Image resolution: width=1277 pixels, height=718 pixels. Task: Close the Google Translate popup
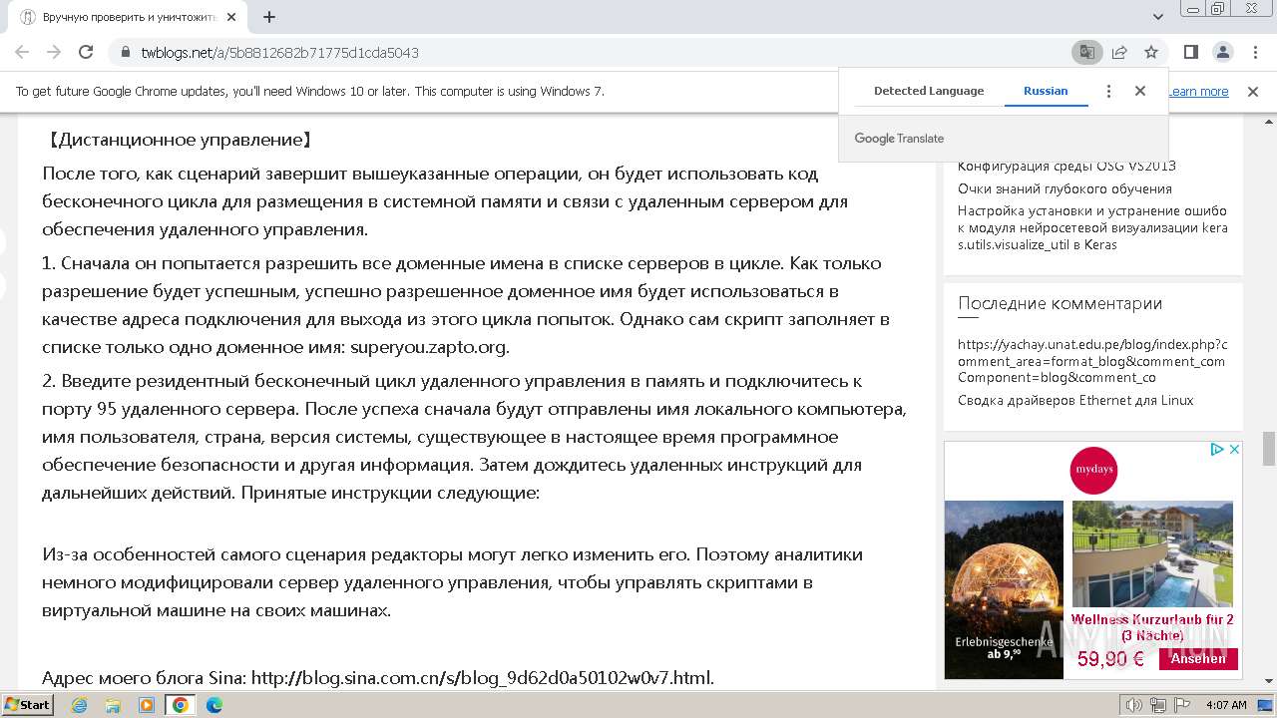(1140, 91)
